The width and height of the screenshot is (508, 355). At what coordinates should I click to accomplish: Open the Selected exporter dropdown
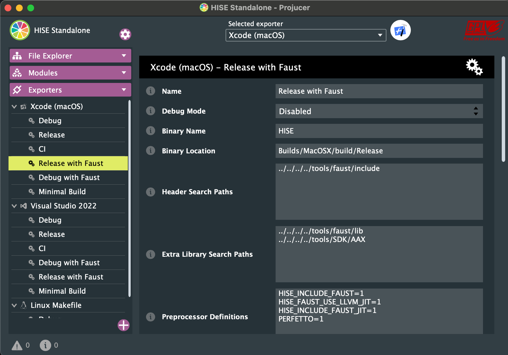[306, 35]
